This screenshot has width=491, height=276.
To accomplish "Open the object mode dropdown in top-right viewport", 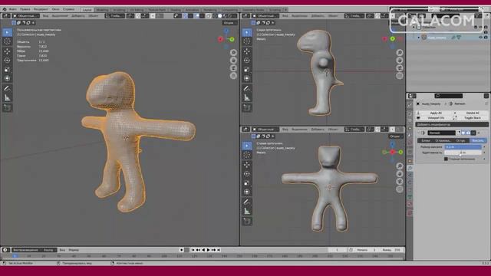I will (266, 15).
